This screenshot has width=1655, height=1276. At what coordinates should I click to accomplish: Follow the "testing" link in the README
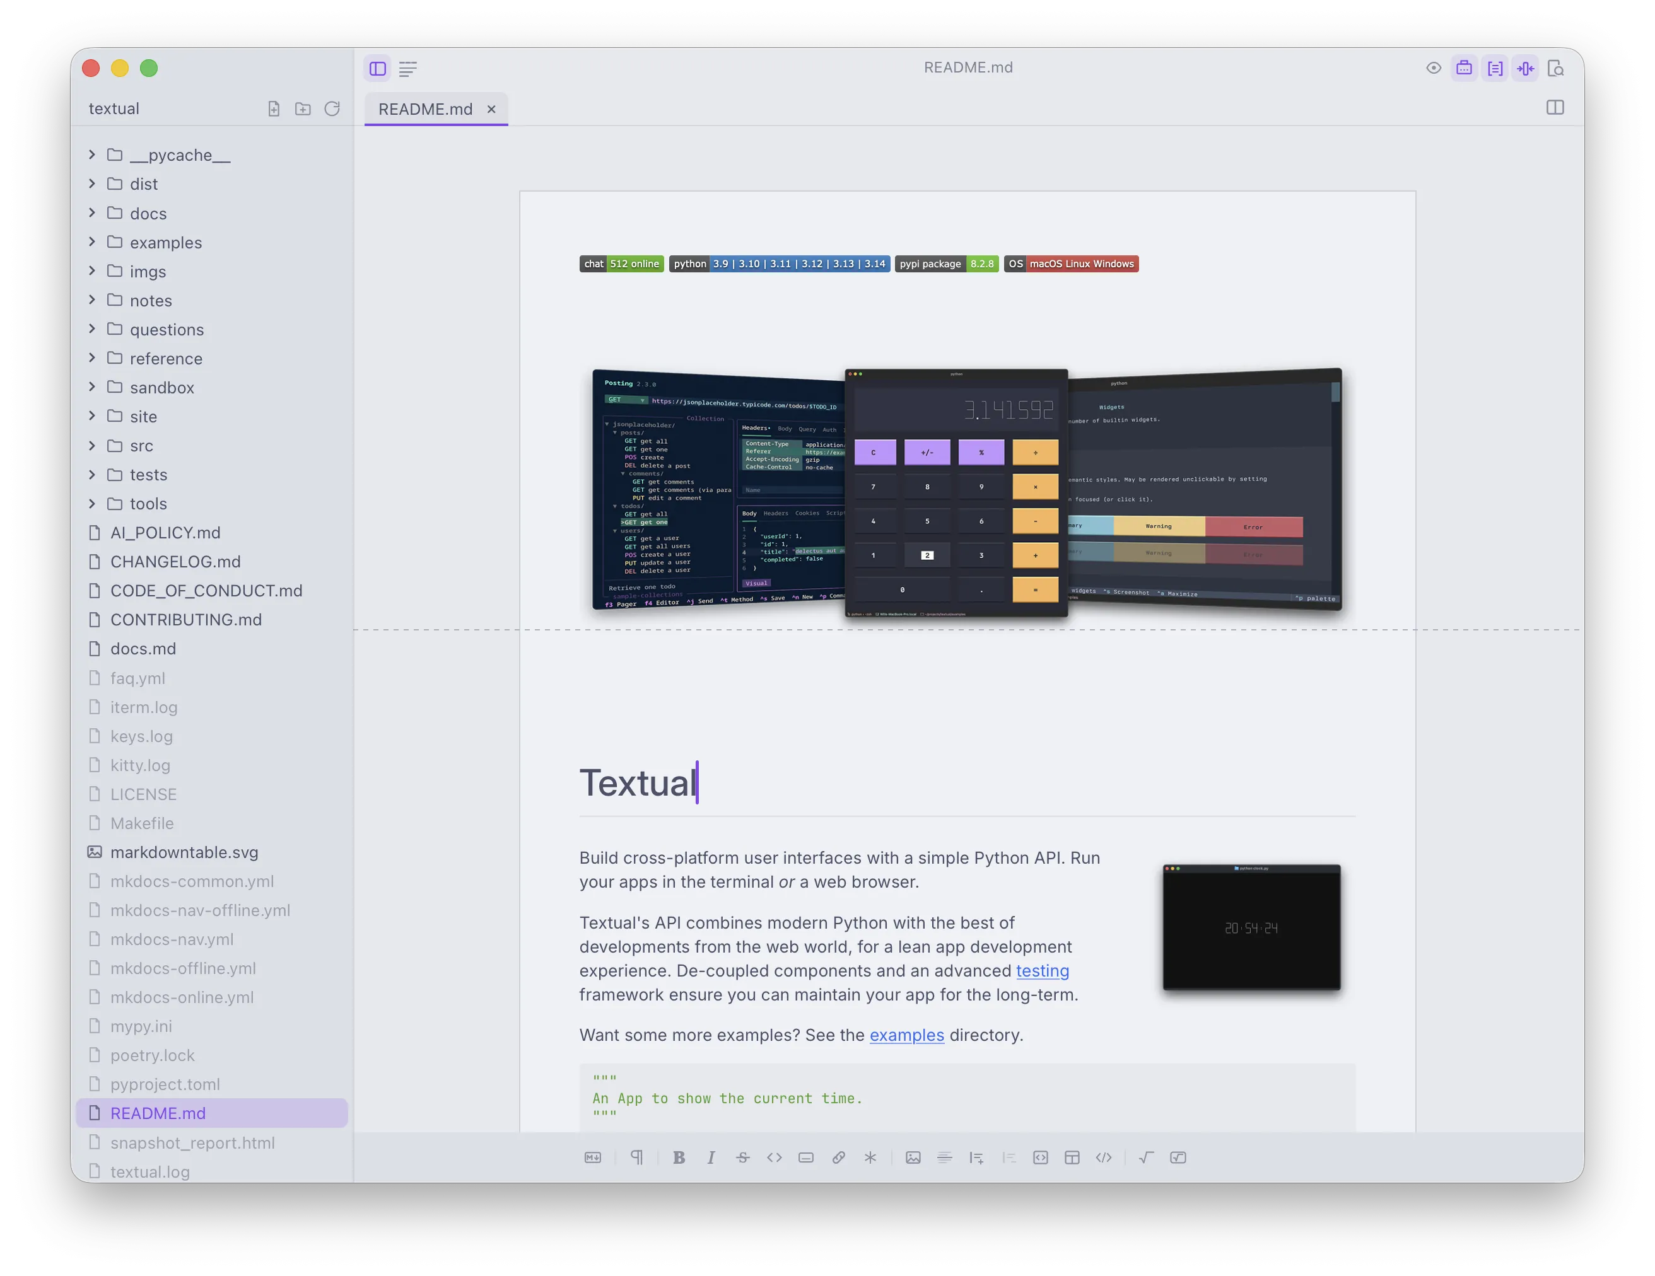(1043, 971)
